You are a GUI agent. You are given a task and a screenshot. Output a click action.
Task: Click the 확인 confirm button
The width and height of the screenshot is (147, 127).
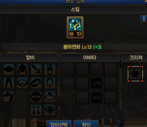pyautogui.click(x=86, y=124)
